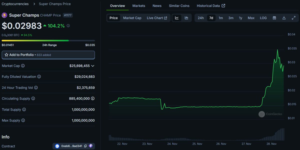The height and width of the screenshot is (150, 300).
Task: Open info icon beside 885,400,000 value
Action: pyautogui.click(x=93, y=98)
